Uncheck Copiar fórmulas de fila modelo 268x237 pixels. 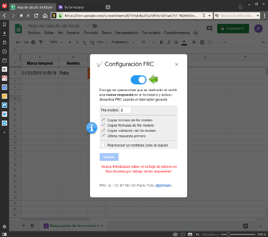click(103, 125)
